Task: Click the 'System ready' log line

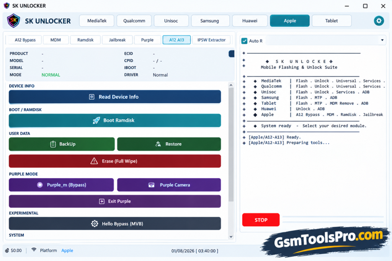Action: [314, 126]
